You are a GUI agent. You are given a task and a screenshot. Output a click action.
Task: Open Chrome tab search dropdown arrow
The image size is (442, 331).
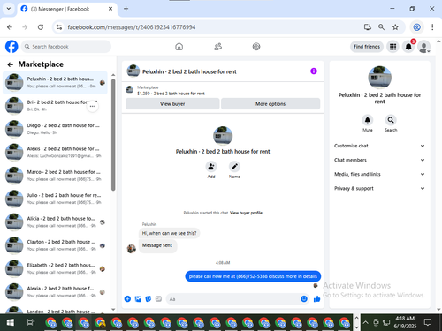pyautogui.click(x=9, y=9)
